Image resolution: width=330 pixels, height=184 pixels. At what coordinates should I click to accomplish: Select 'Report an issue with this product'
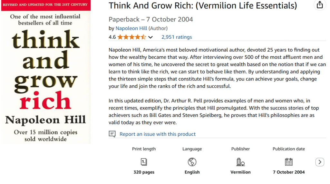coord(158,134)
